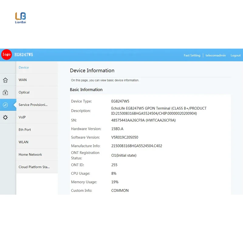Screen dimensions: 243x243
Task: Click the home icon in the sidebar
Action: (5, 80)
